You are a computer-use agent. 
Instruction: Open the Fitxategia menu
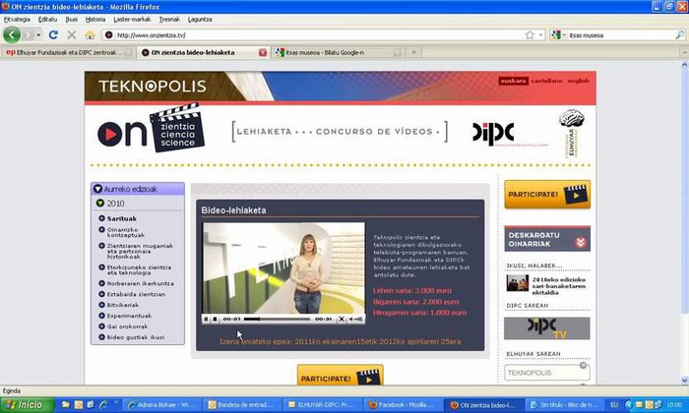(17, 20)
